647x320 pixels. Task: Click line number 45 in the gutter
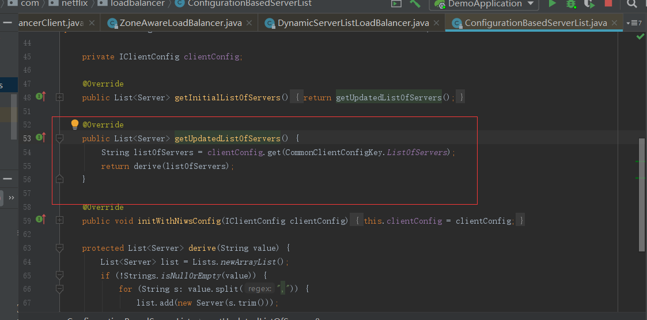[x=27, y=57]
